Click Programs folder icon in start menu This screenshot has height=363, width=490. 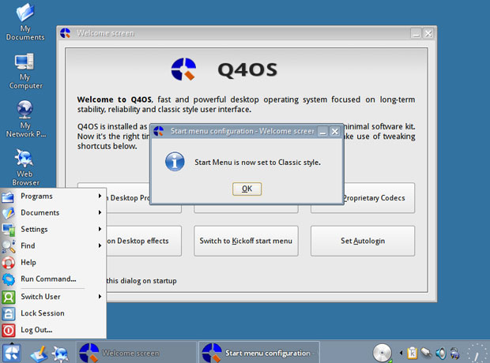[8, 196]
